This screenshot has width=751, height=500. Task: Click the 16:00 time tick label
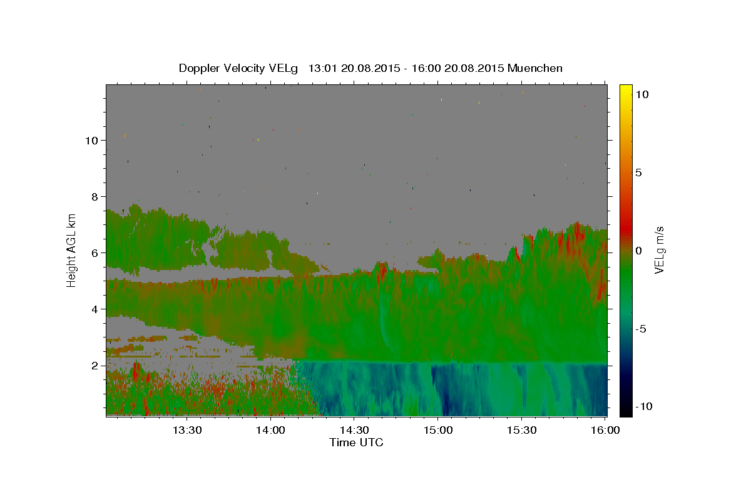[x=605, y=430]
